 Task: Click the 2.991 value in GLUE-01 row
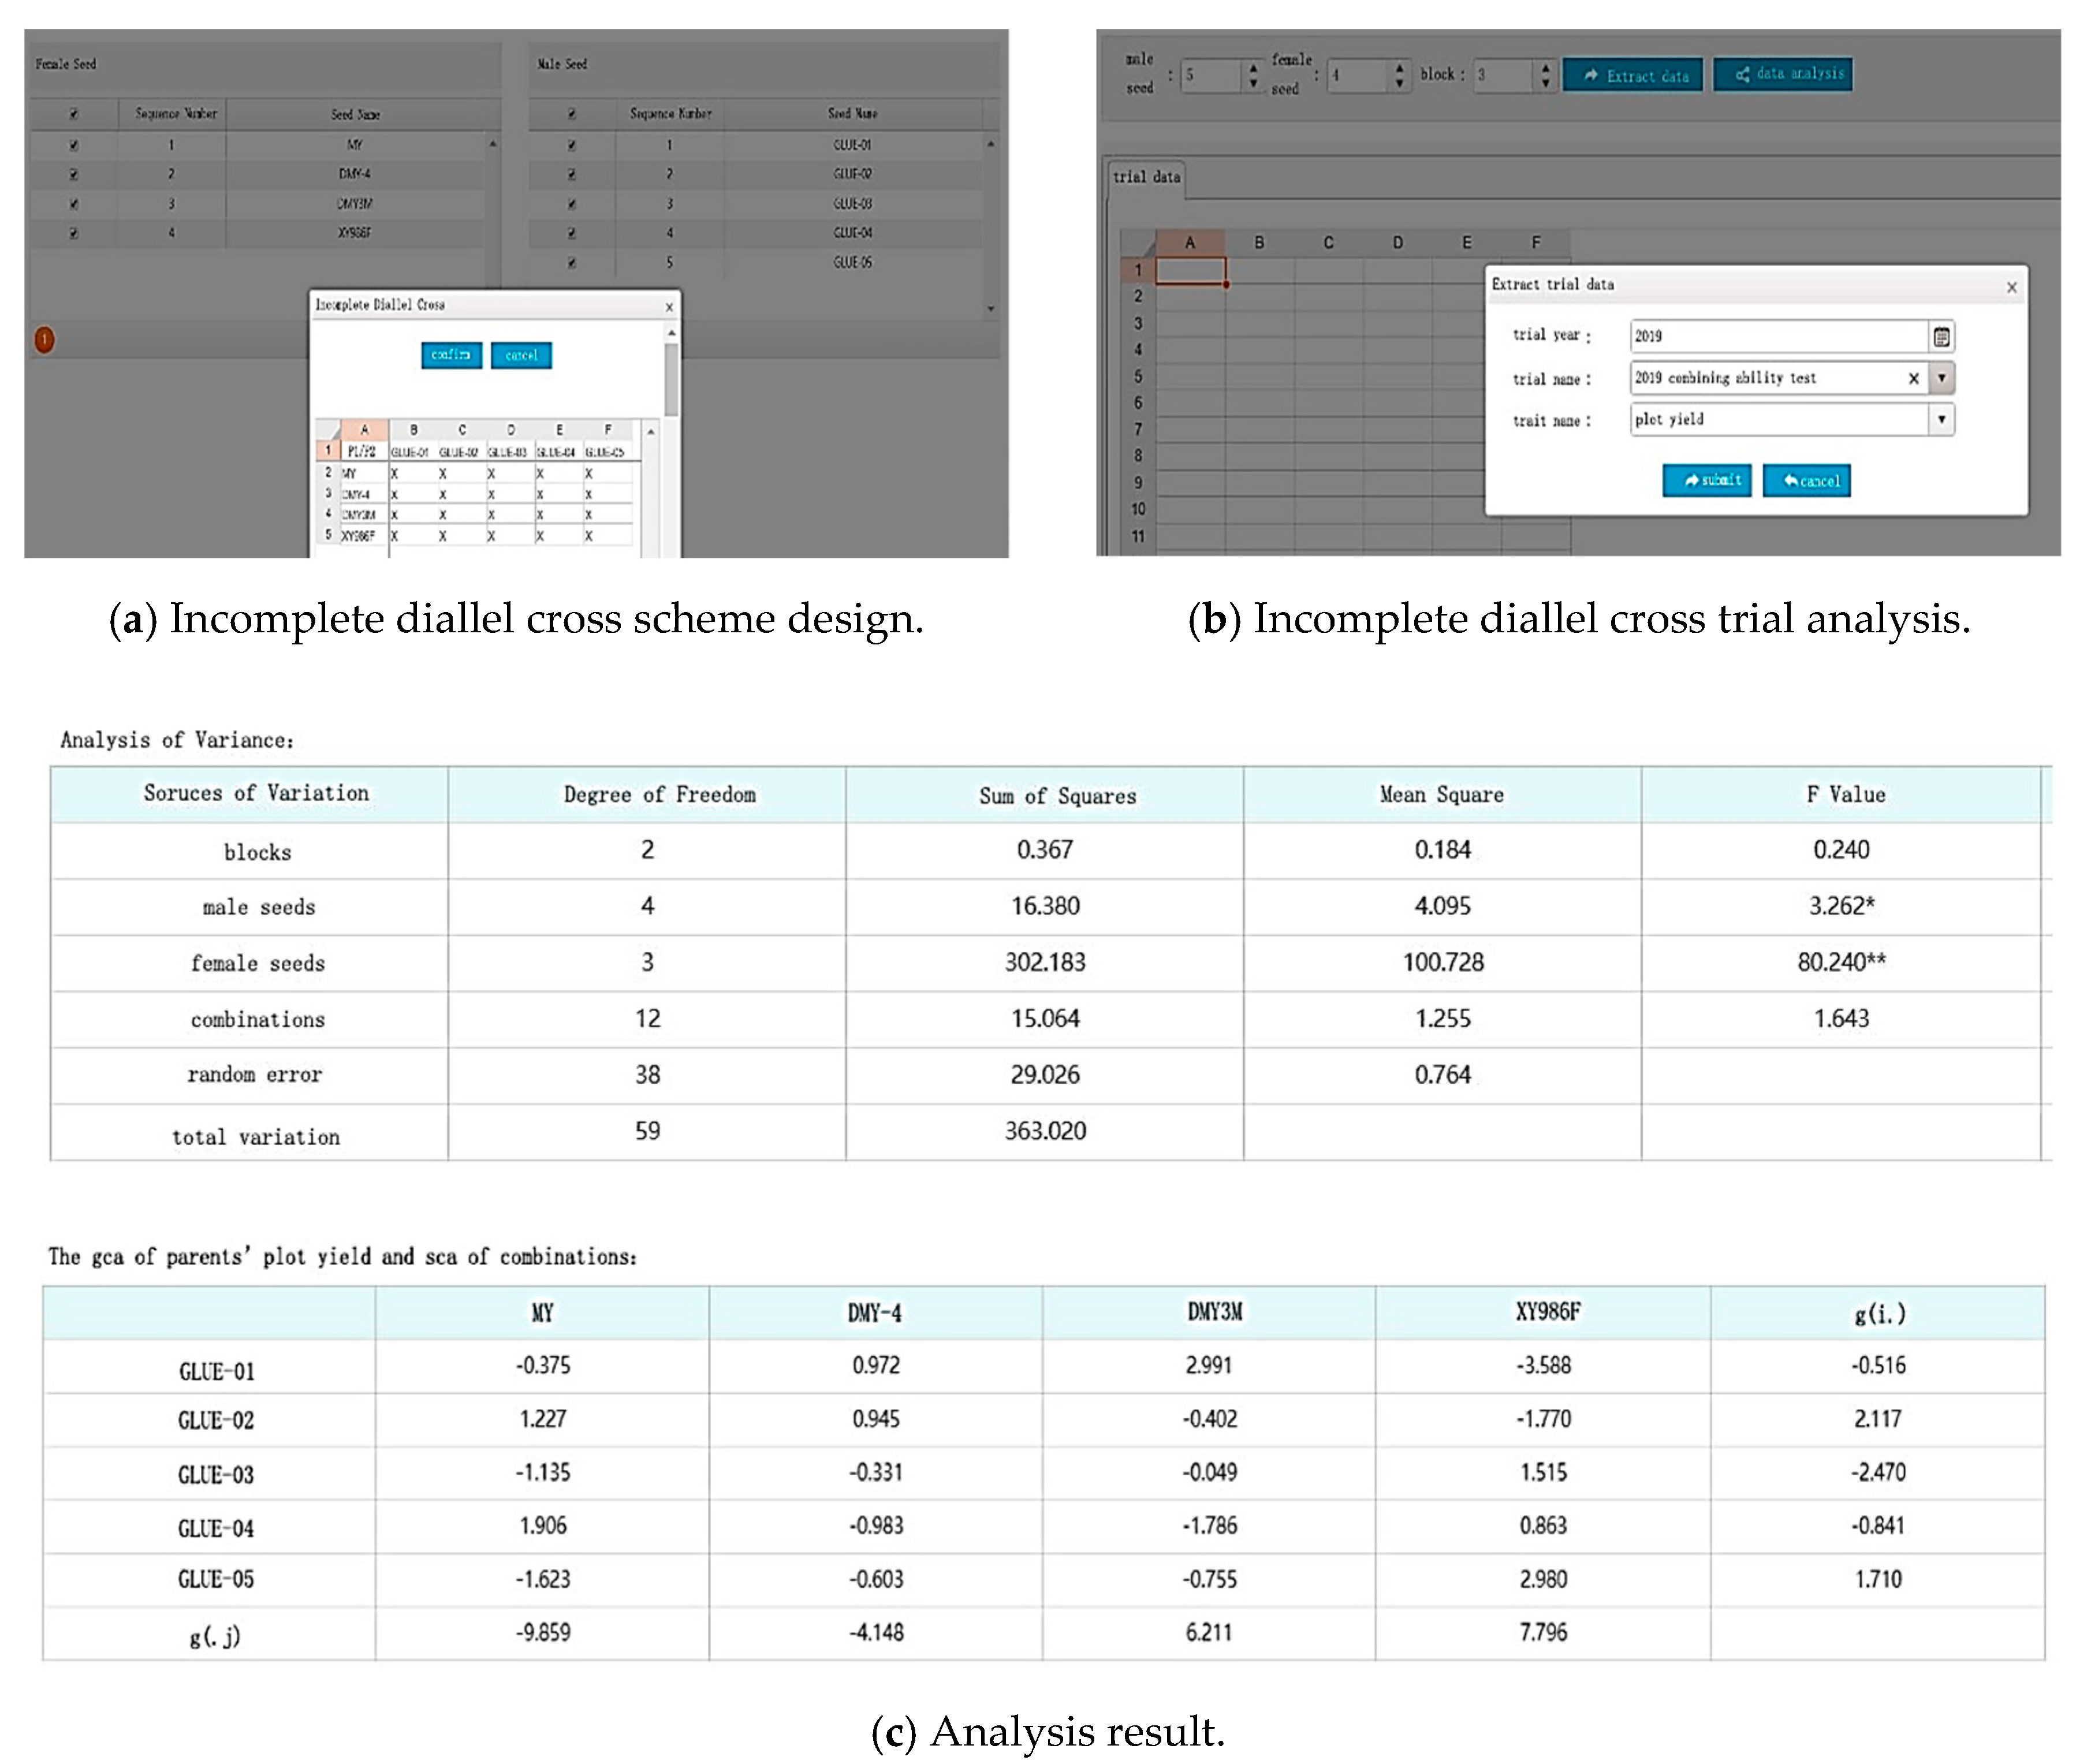pos(1208,1365)
